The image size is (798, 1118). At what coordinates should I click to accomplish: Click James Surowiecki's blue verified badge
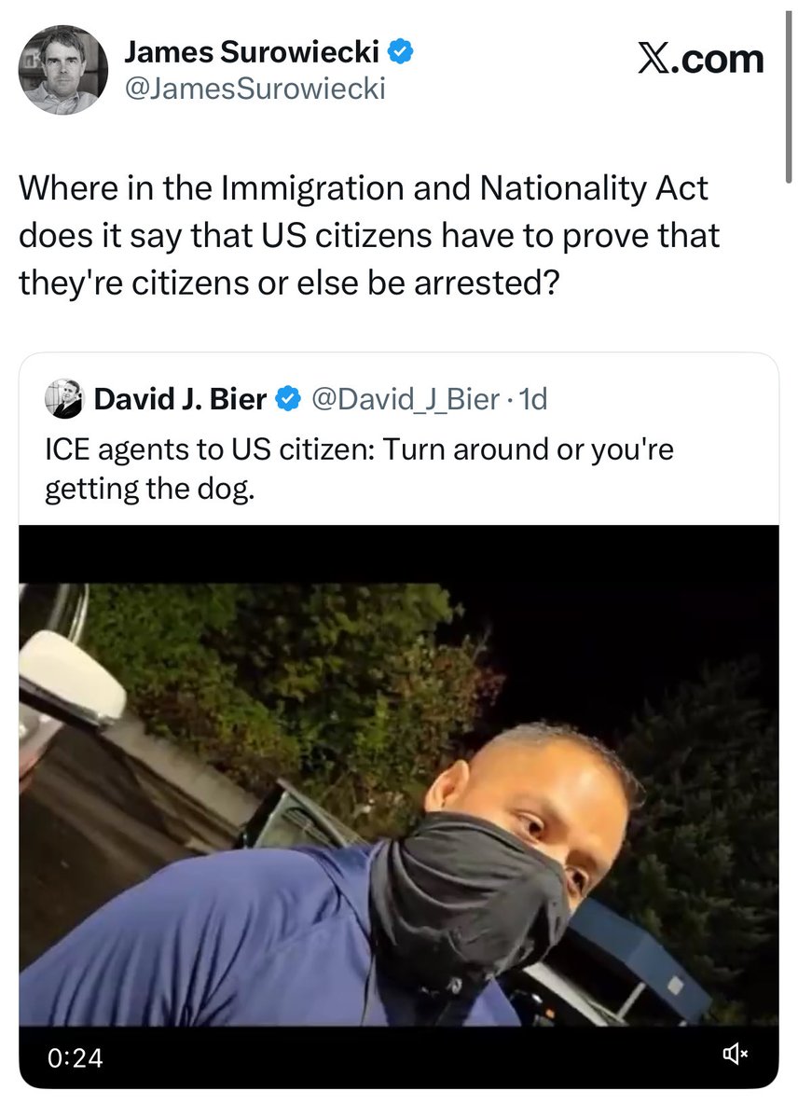401,51
